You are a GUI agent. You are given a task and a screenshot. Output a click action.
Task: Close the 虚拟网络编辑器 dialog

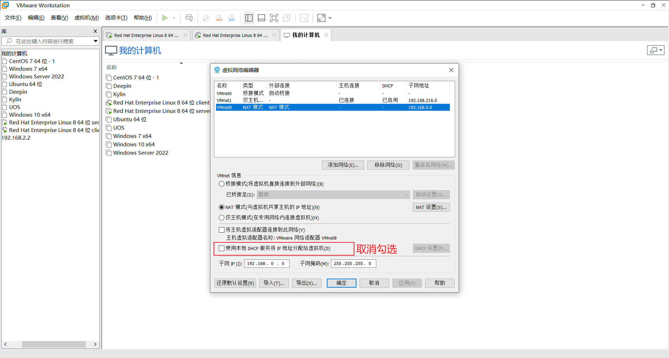point(451,70)
